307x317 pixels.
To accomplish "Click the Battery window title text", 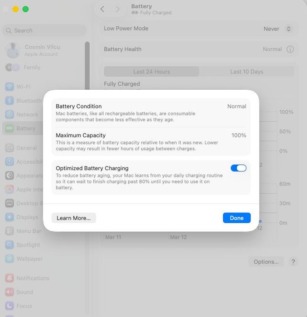I will 141,6.
